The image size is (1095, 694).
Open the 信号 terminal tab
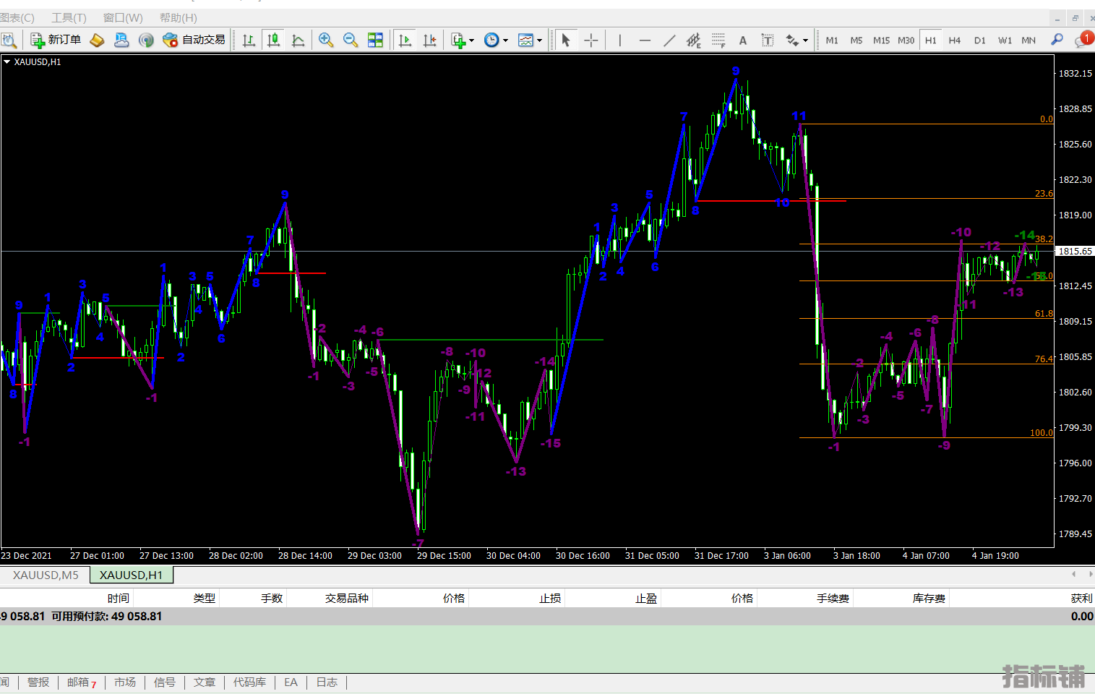tap(165, 682)
